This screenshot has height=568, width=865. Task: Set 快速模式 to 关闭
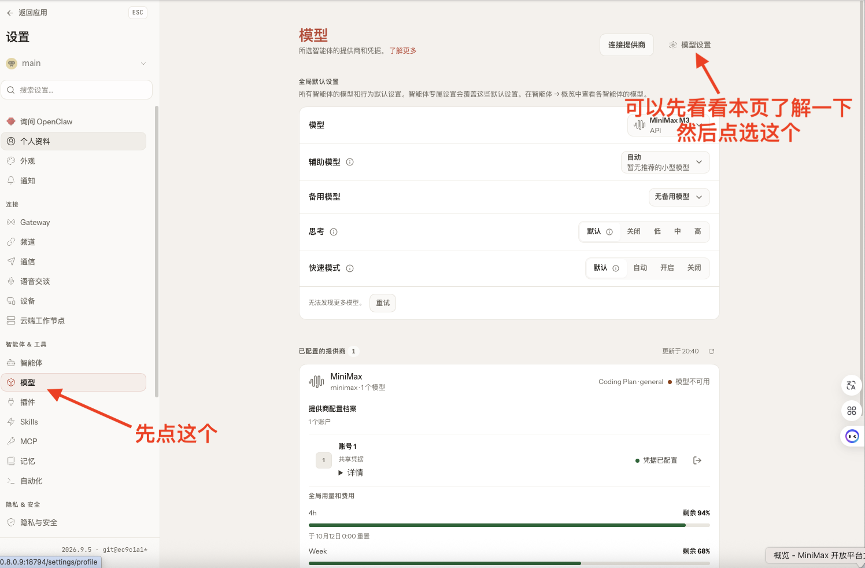(694, 268)
